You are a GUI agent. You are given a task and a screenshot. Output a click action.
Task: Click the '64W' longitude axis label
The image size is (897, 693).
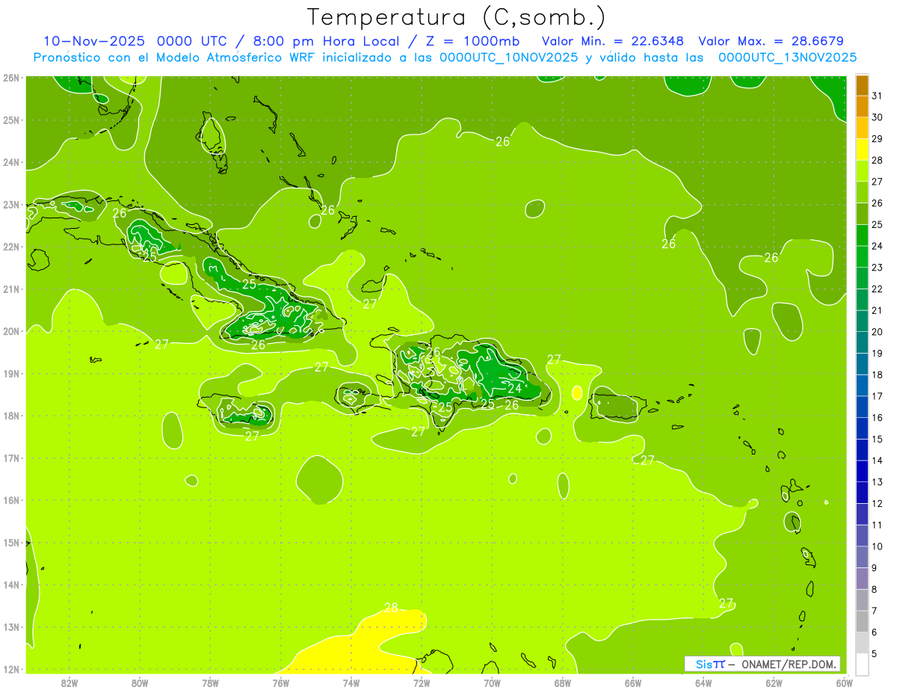point(703,683)
